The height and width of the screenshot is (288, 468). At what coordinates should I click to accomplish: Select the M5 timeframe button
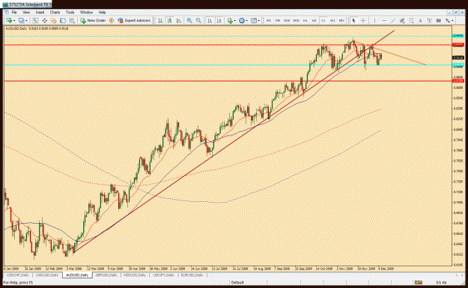tap(278, 21)
